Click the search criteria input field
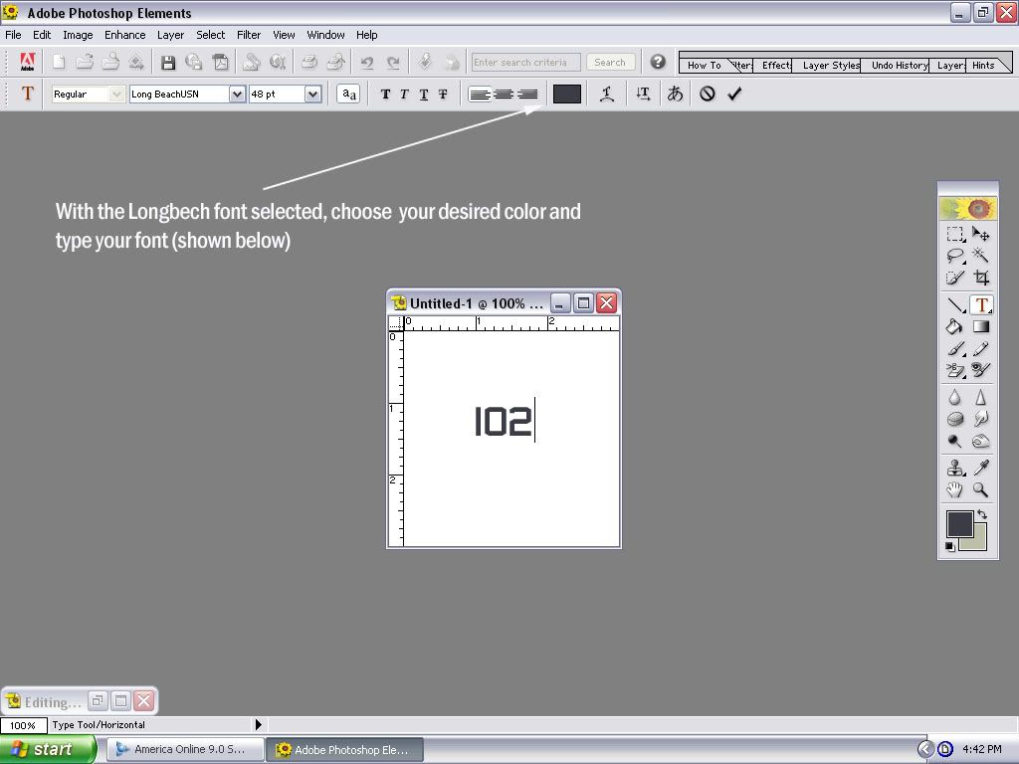Screen dimensions: 1019x764 coord(525,63)
